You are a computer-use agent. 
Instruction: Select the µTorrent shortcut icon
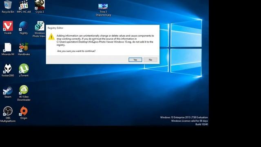click(x=24, y=70)
